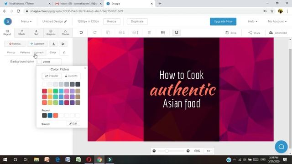
Task: Open Opera browser from taskbar
Action: click(89, 159)
